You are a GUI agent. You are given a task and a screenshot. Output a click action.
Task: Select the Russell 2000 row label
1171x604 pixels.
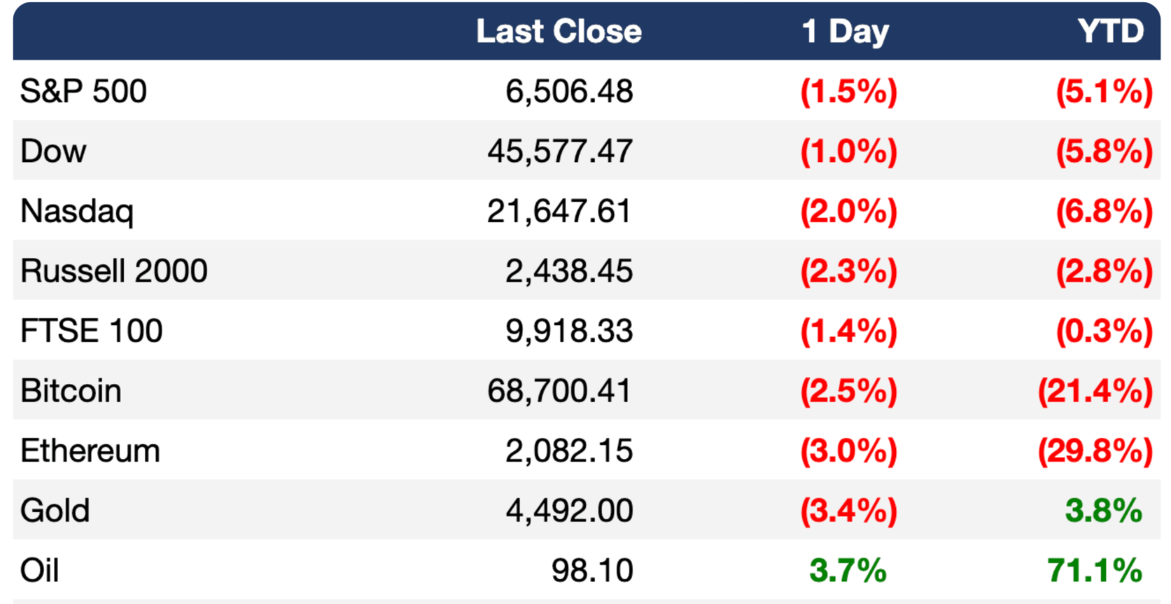tap(114, 271)
